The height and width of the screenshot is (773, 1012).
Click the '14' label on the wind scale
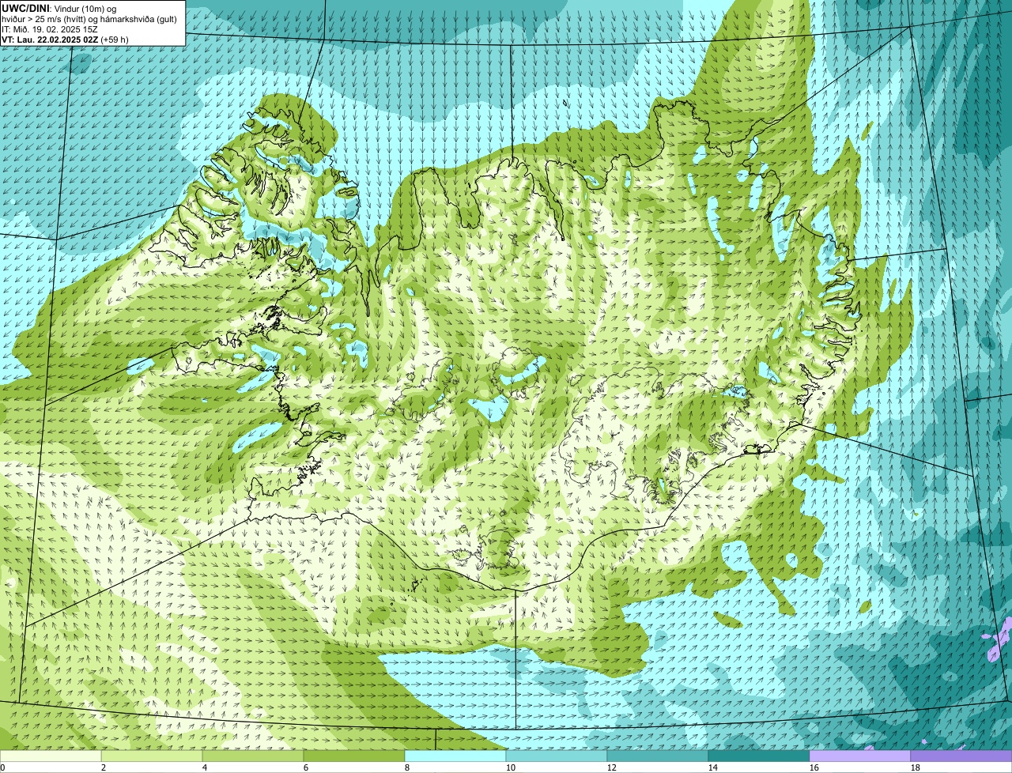pyautogui.click(x=713, y=767)
